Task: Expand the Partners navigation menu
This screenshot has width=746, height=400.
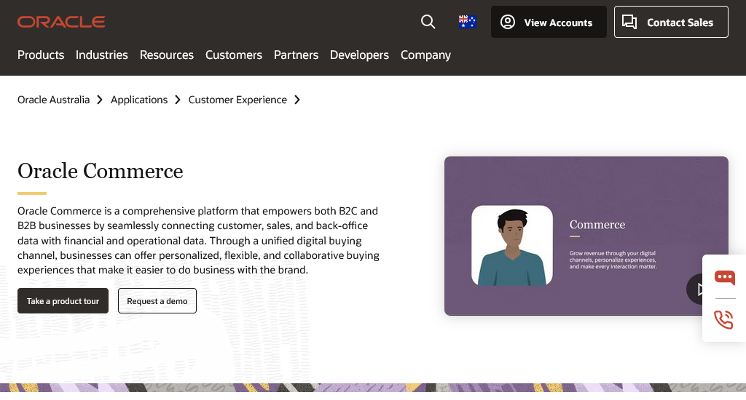Action: [x=296, y=55]
